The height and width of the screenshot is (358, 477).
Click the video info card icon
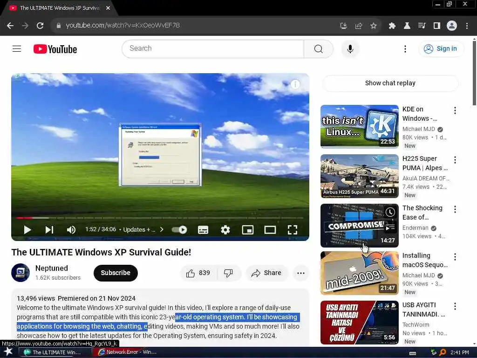point(295,84)
